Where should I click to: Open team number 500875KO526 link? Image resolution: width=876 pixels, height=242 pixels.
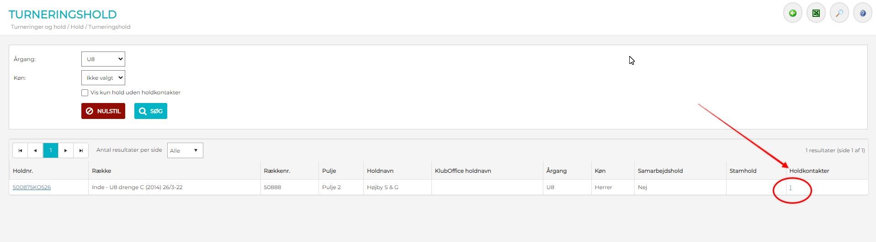(32, 187)
